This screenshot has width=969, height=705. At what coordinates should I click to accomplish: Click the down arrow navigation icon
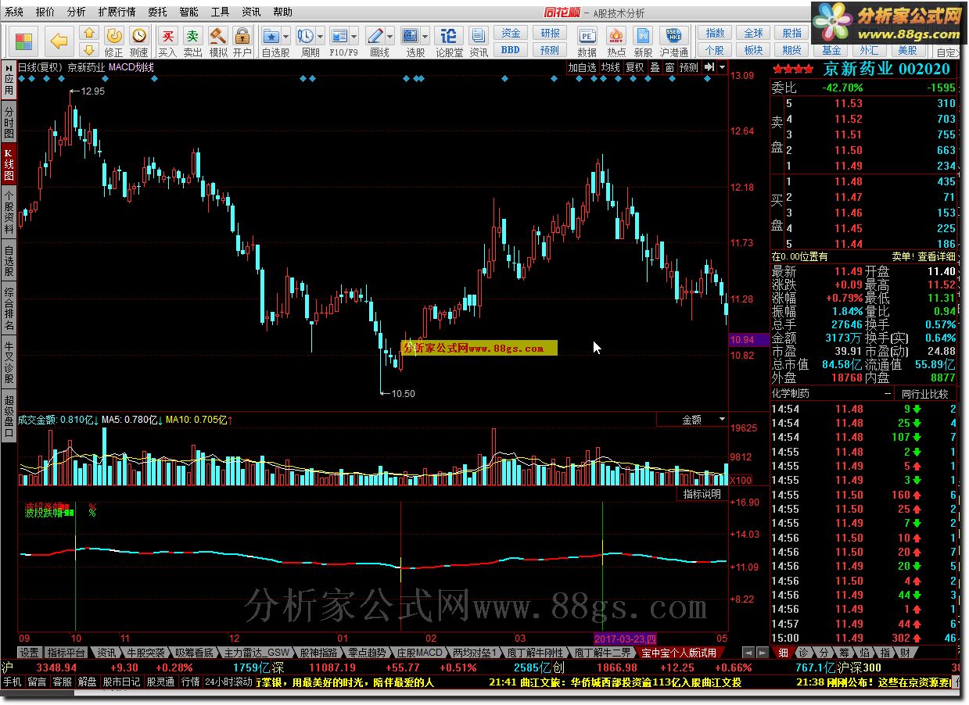[89, 50]
